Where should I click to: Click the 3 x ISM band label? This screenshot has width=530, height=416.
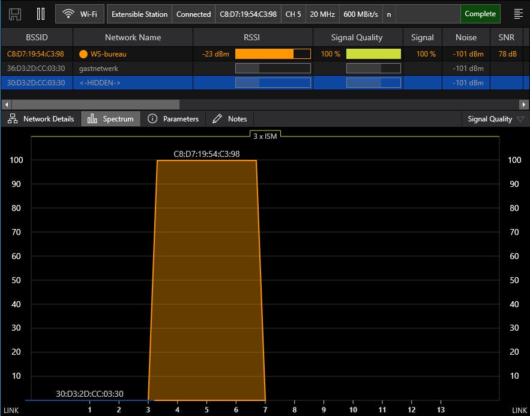tap(265, 136)
